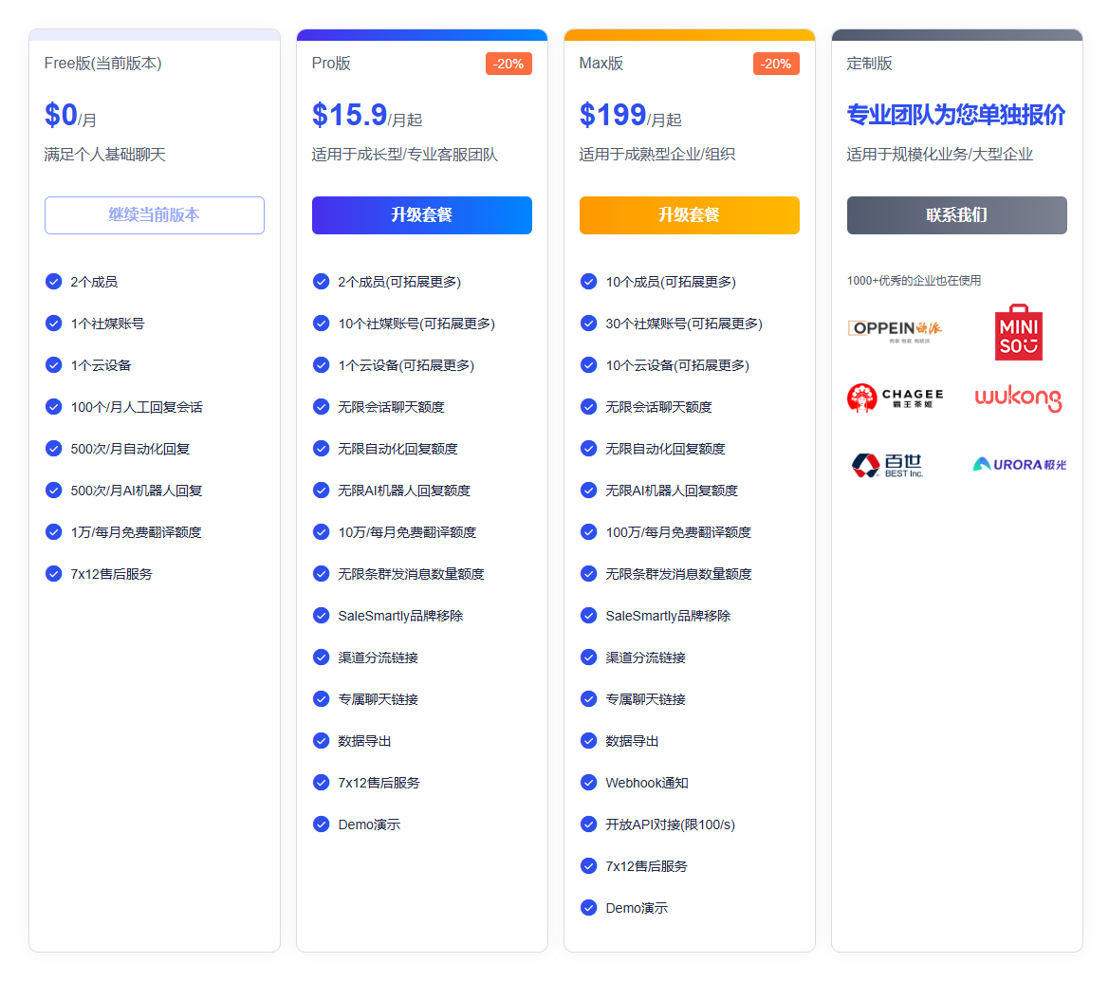Click the OPPEIN company logo
Viewport: 1109px width, 982px height.
895,329
